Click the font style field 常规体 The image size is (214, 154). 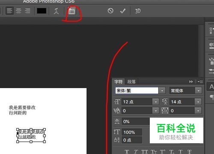point(182,91)
